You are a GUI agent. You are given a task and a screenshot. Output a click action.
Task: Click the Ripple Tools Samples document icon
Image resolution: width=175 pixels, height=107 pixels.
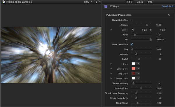[x=3, y=2]
